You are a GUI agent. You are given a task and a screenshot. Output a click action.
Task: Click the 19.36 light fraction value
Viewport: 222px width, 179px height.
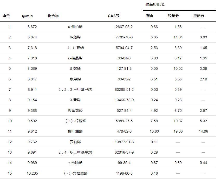coord(178,131)
